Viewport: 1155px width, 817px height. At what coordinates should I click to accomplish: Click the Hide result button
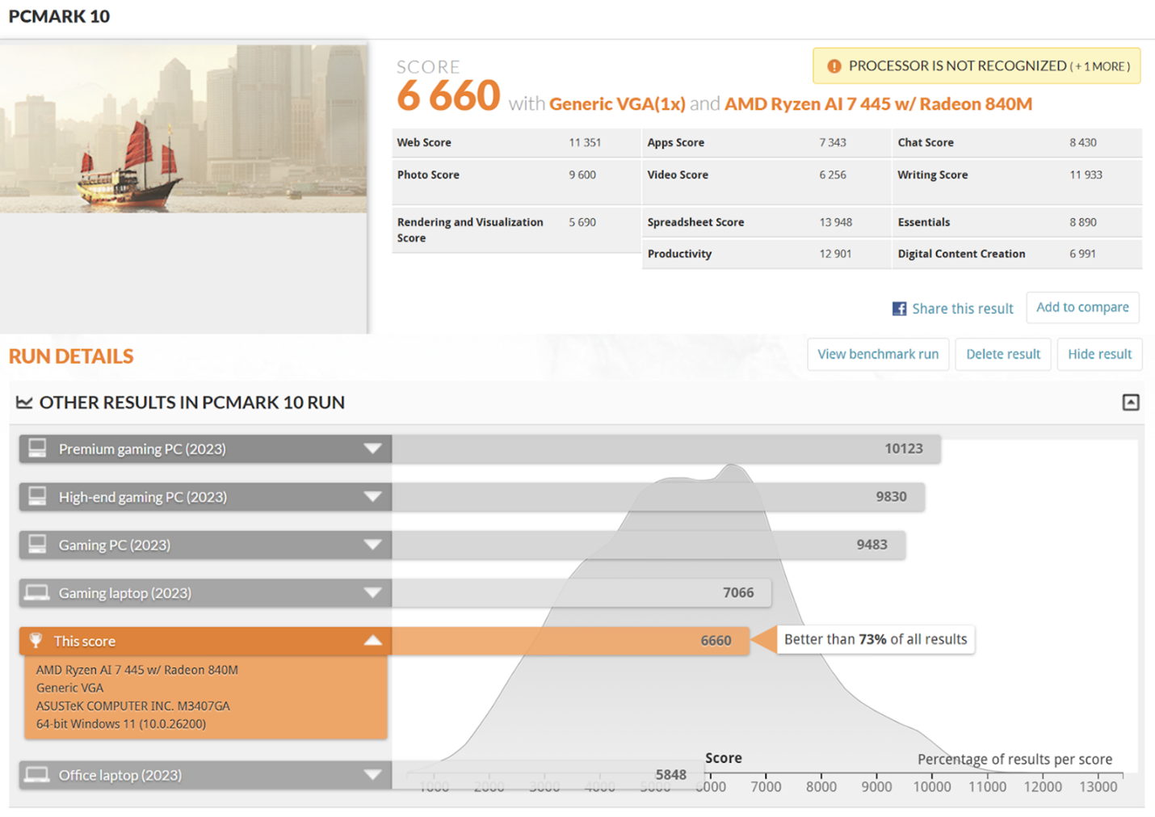pos(1098,354)
